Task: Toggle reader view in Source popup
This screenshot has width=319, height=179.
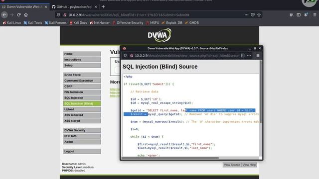Action: pos(243,55)
